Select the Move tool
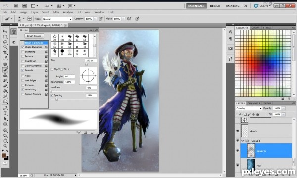The image size is (297, 178). tap(5, 31)
